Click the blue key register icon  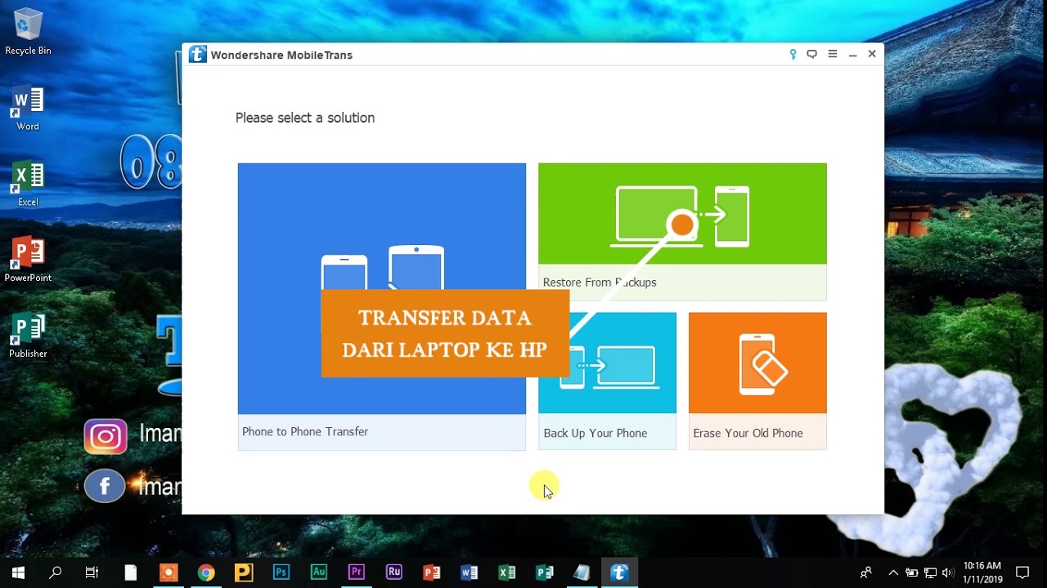(x=793, y=55)
